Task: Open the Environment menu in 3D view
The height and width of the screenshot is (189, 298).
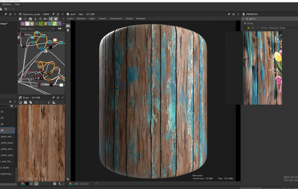Action: click(116, 19)
